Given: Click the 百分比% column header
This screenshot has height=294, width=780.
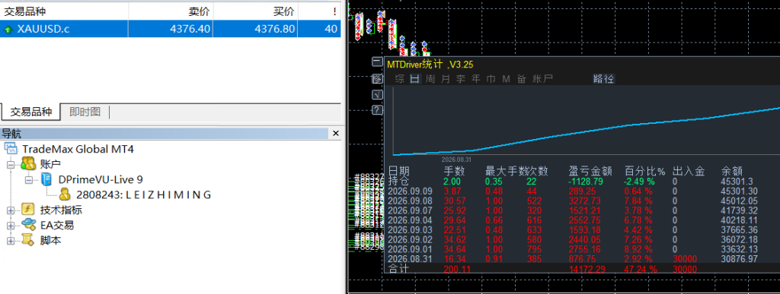Looking at the screenshot, I should [644, 172].
